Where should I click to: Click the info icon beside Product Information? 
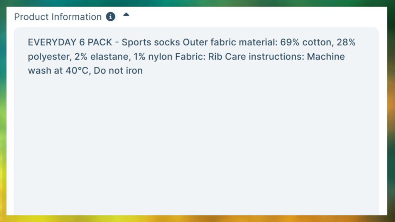[x=110, y=17]
